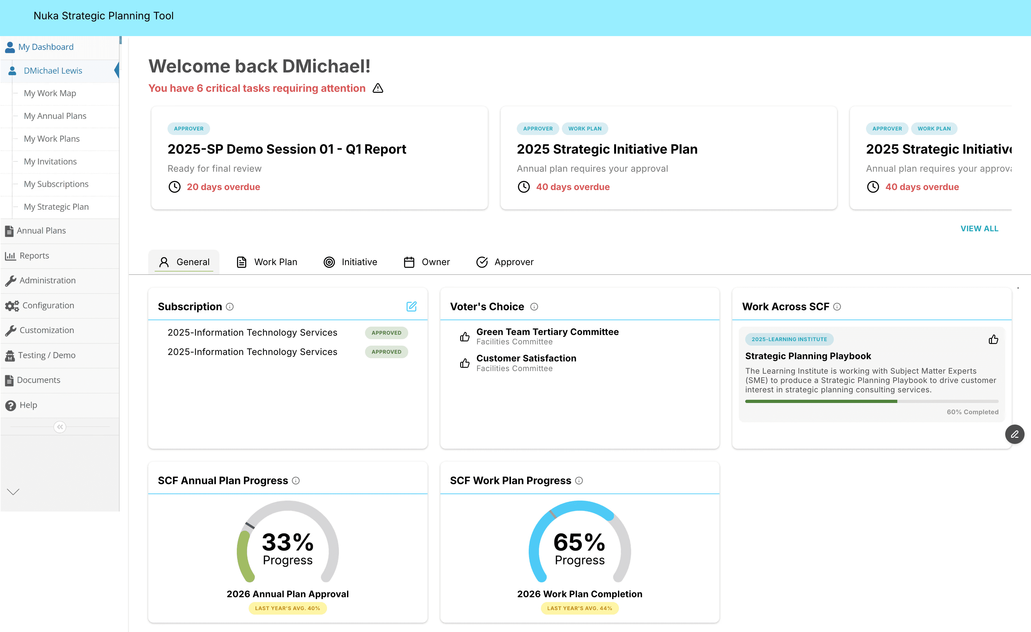Screen dimensions: 1031x632
Task: Toggle thumbs-up for Customer Satisfaction
Action: (x=465, y=363)
